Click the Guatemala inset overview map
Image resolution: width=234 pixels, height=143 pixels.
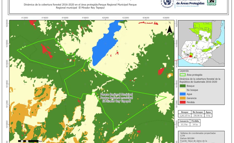(x=202, y=43)
